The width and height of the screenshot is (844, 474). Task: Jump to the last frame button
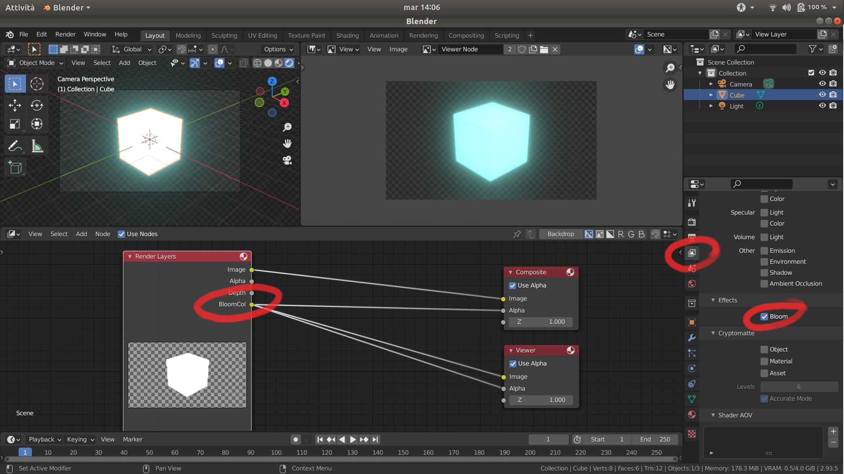click(x=375, y=439)
